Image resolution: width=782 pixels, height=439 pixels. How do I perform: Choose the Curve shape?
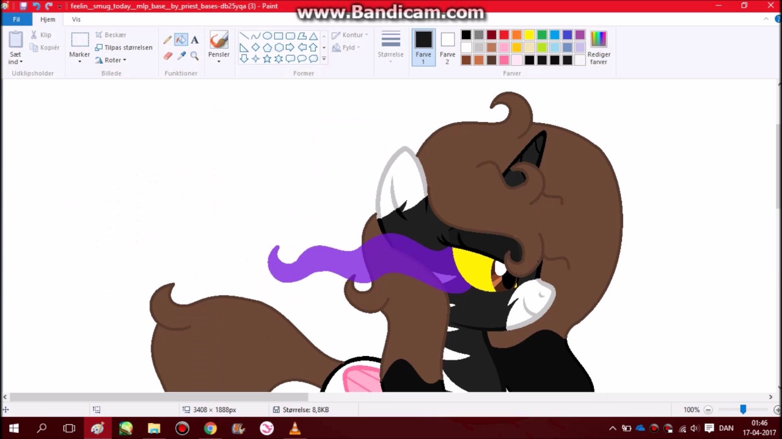255,36
